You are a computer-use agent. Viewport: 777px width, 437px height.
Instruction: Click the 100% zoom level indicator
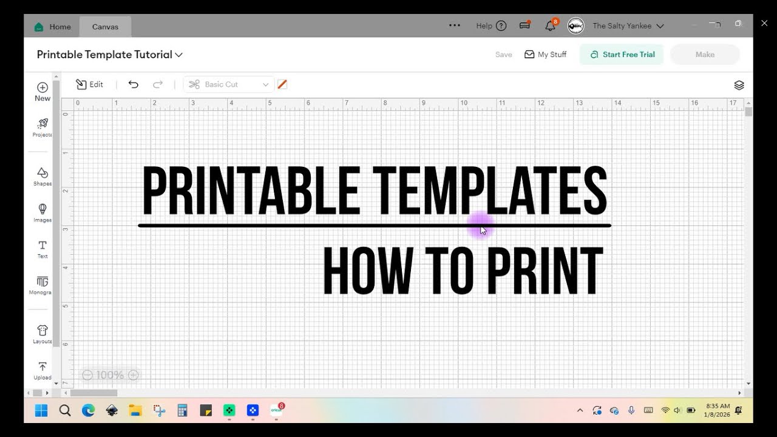pos(110,375)
